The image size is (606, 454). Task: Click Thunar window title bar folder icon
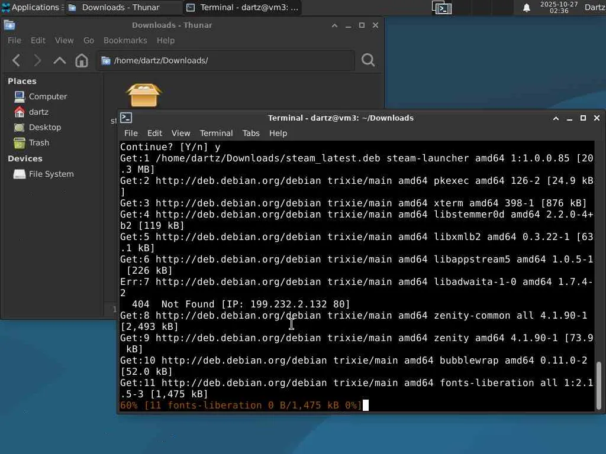9,25
